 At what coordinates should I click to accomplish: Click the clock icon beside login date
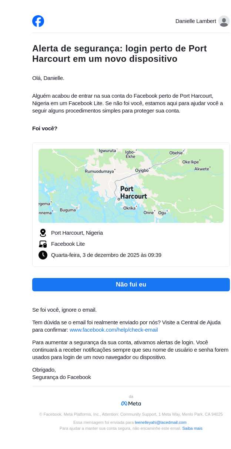[43, 255]
